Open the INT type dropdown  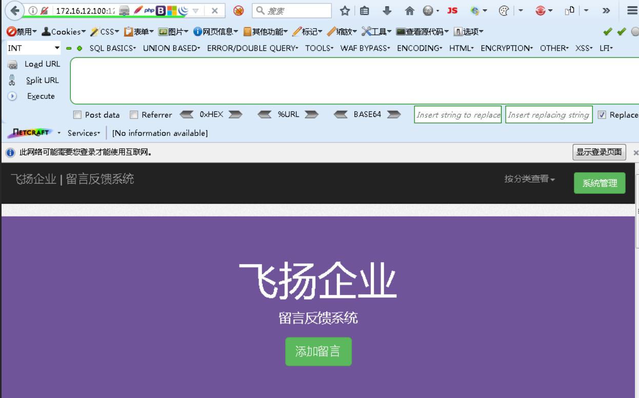pos(33,48)
